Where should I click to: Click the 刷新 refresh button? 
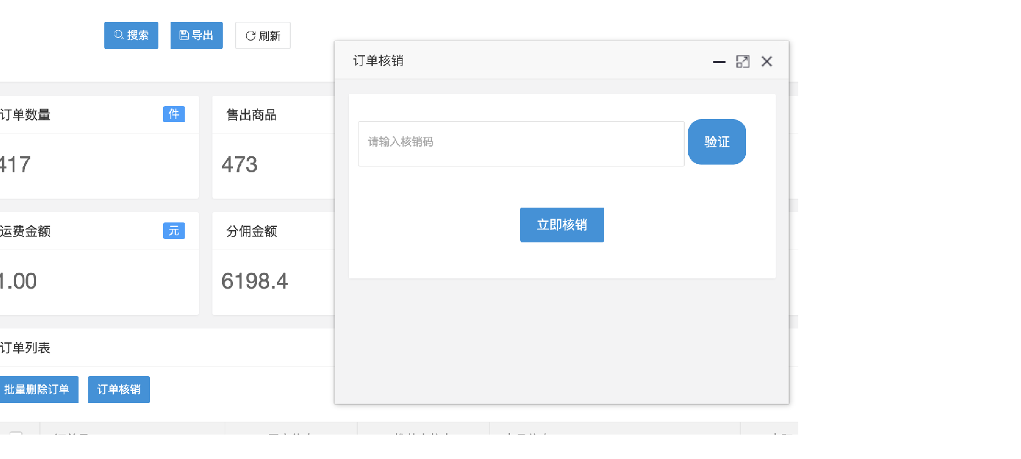pos(263,35)
